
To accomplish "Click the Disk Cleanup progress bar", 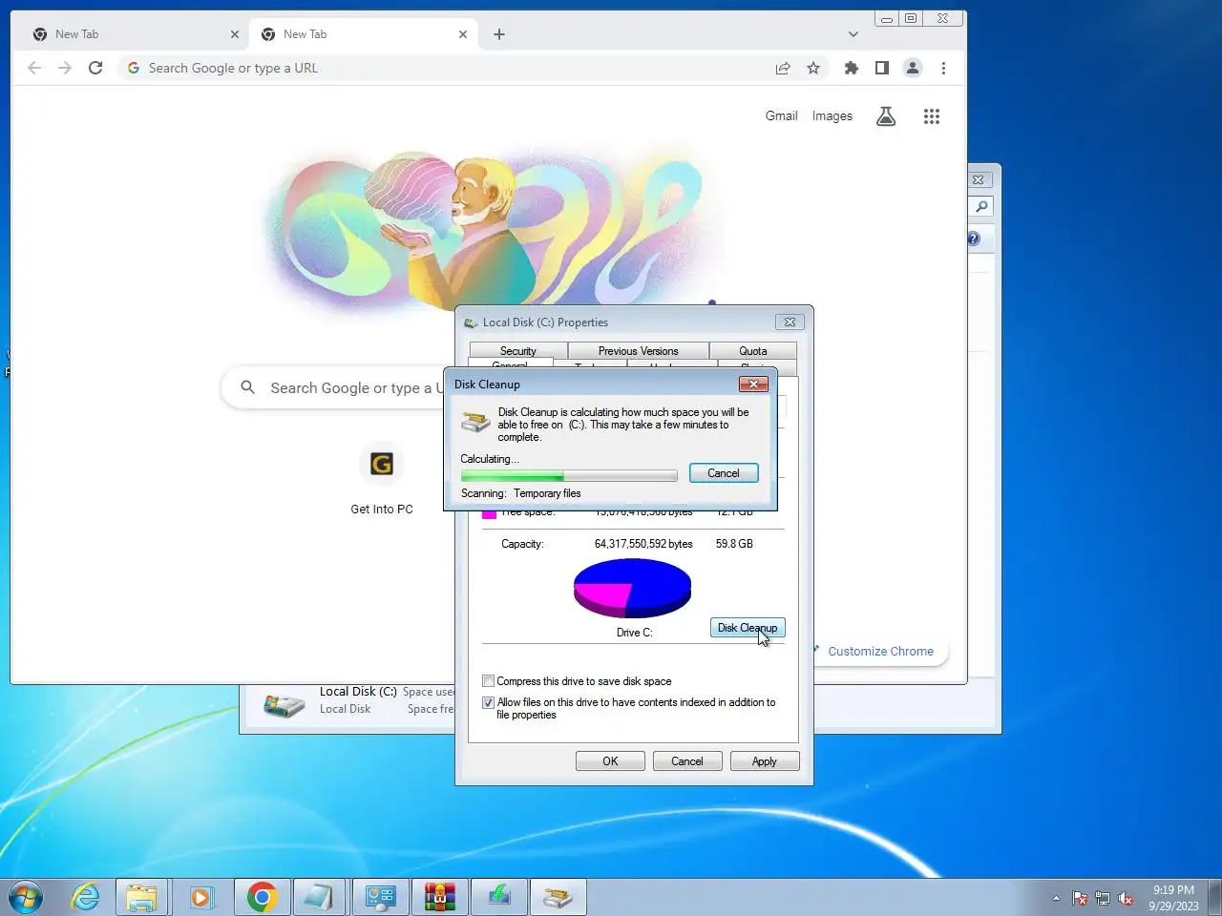I will point(569,475).
